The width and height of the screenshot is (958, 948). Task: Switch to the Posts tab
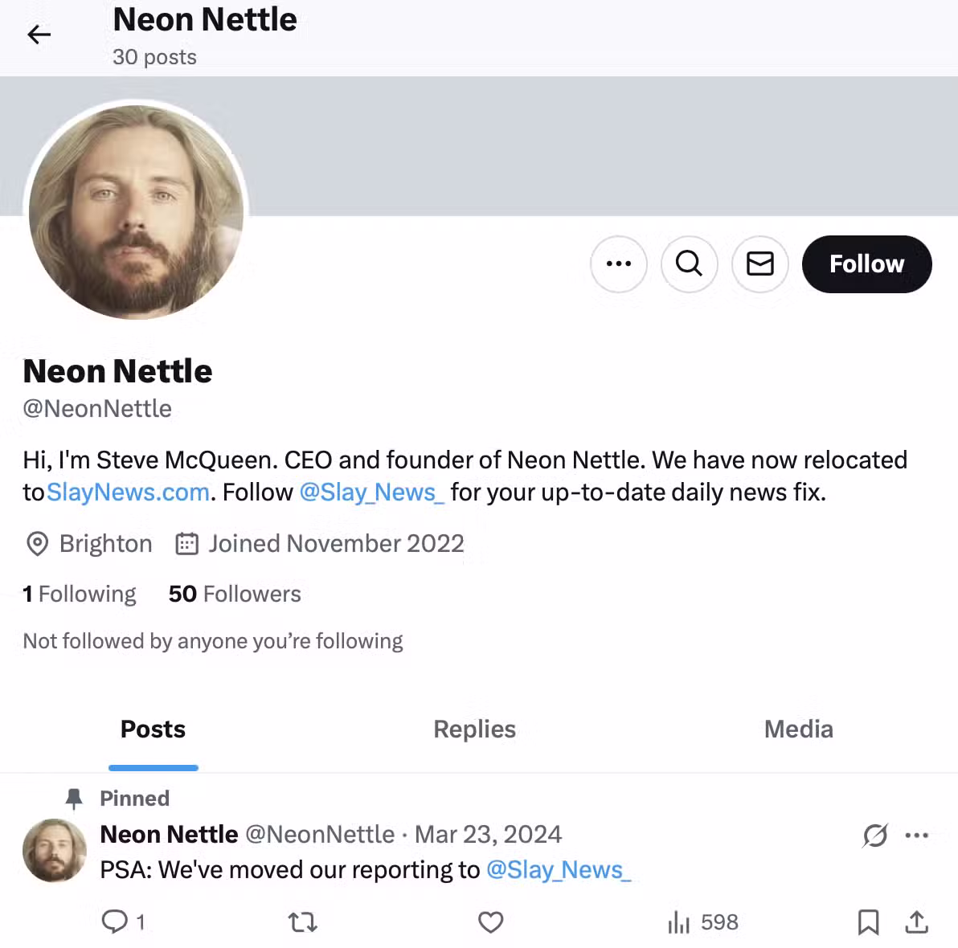click(153, 729)
